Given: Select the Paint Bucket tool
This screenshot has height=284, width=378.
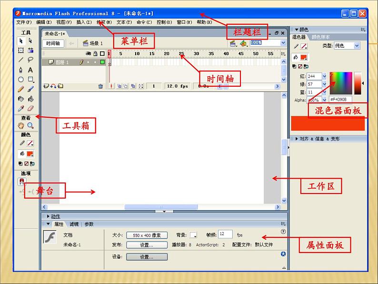Looking at the screenshot, I should (30, 99).
